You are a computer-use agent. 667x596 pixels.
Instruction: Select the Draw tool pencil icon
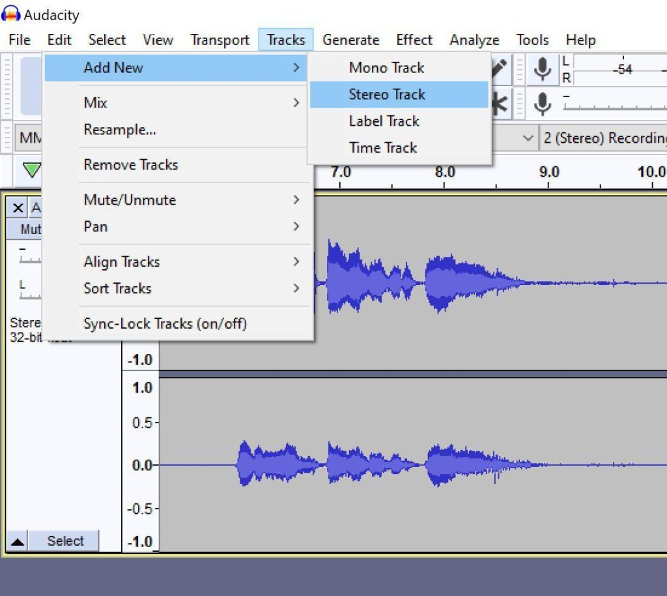tap(498, 67)
